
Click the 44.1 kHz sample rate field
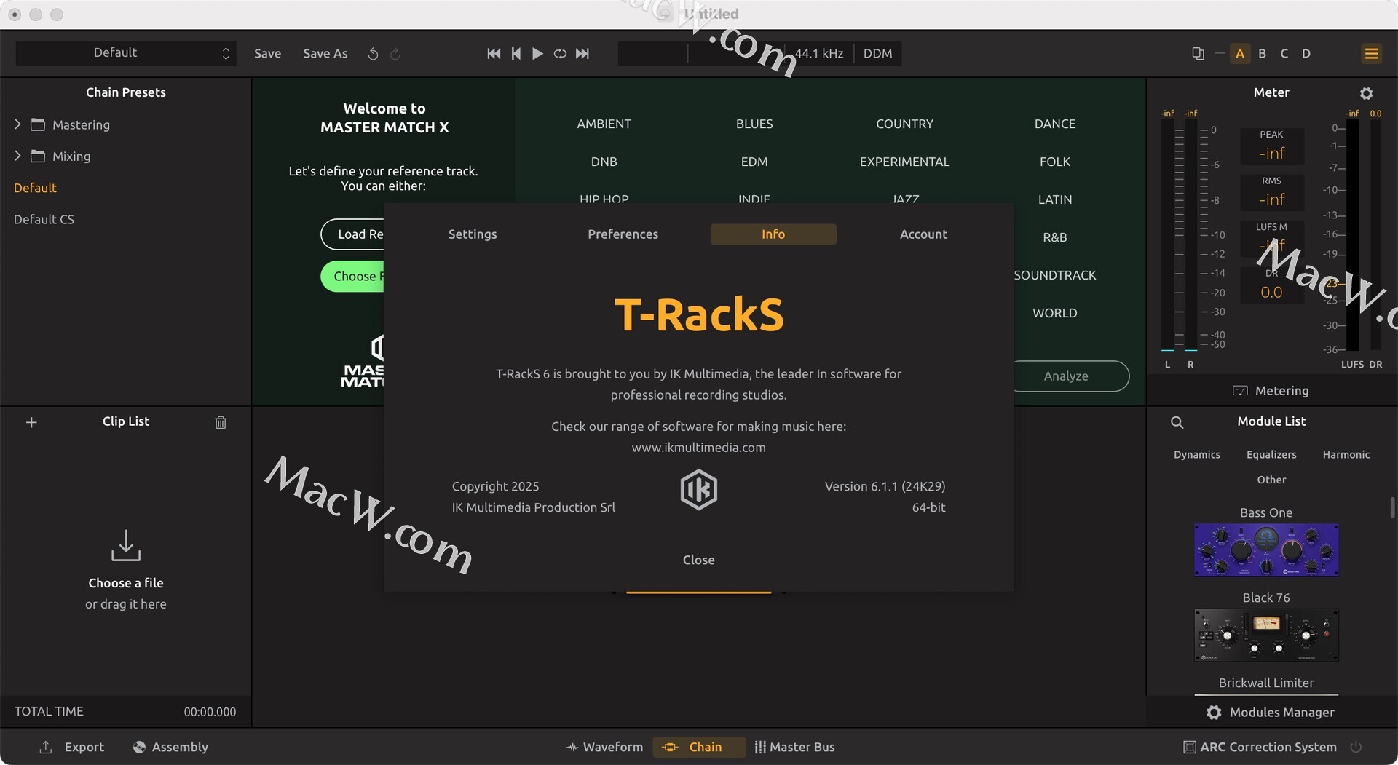click(818, 53)
